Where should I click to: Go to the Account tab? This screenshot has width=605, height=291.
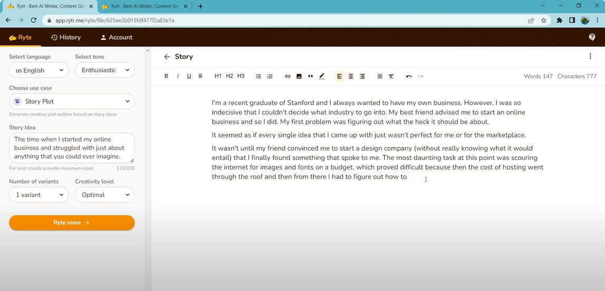[x=116, y=37]
